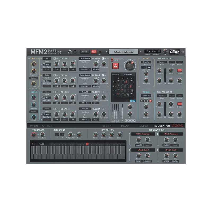
Task: Click the highlighted red key on keyboard
Action: coord(87,144)
